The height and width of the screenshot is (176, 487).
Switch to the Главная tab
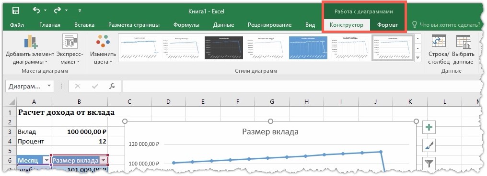pos(50,25)
